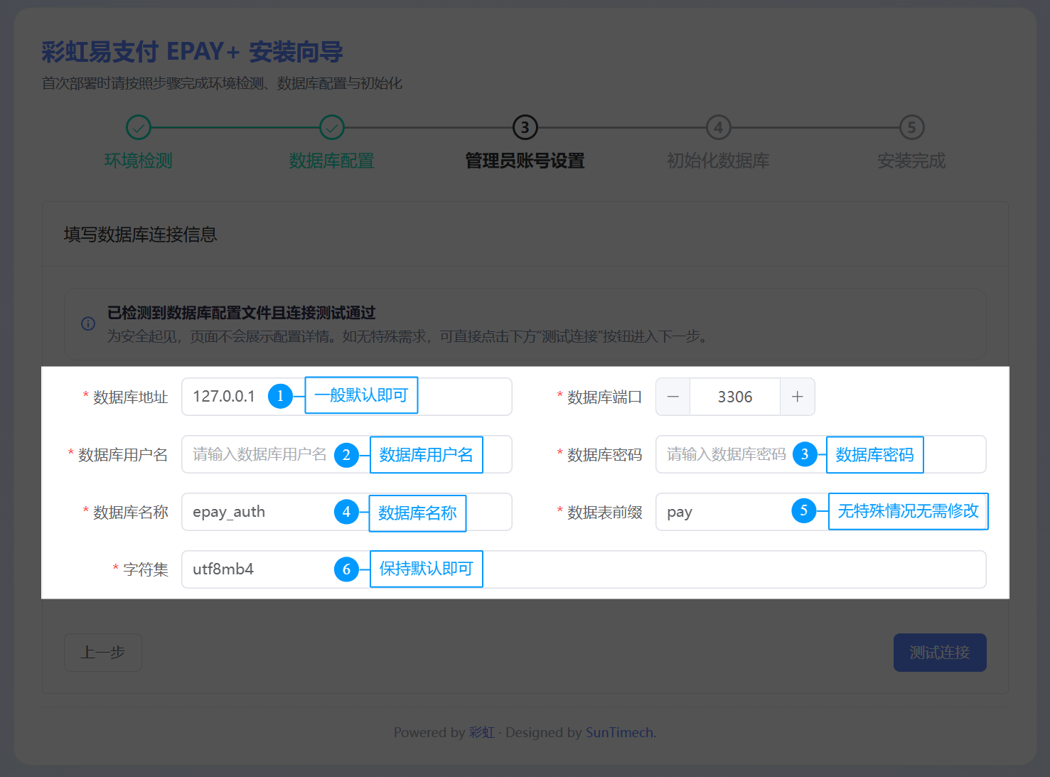Click the 3306 database port value field

(734, 397)
